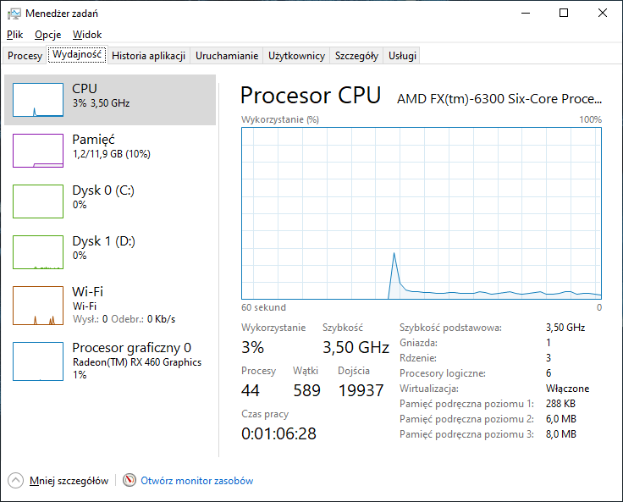Open the Dysk 1 (D:) graph

pyautogui.click(x=38, y=252)
